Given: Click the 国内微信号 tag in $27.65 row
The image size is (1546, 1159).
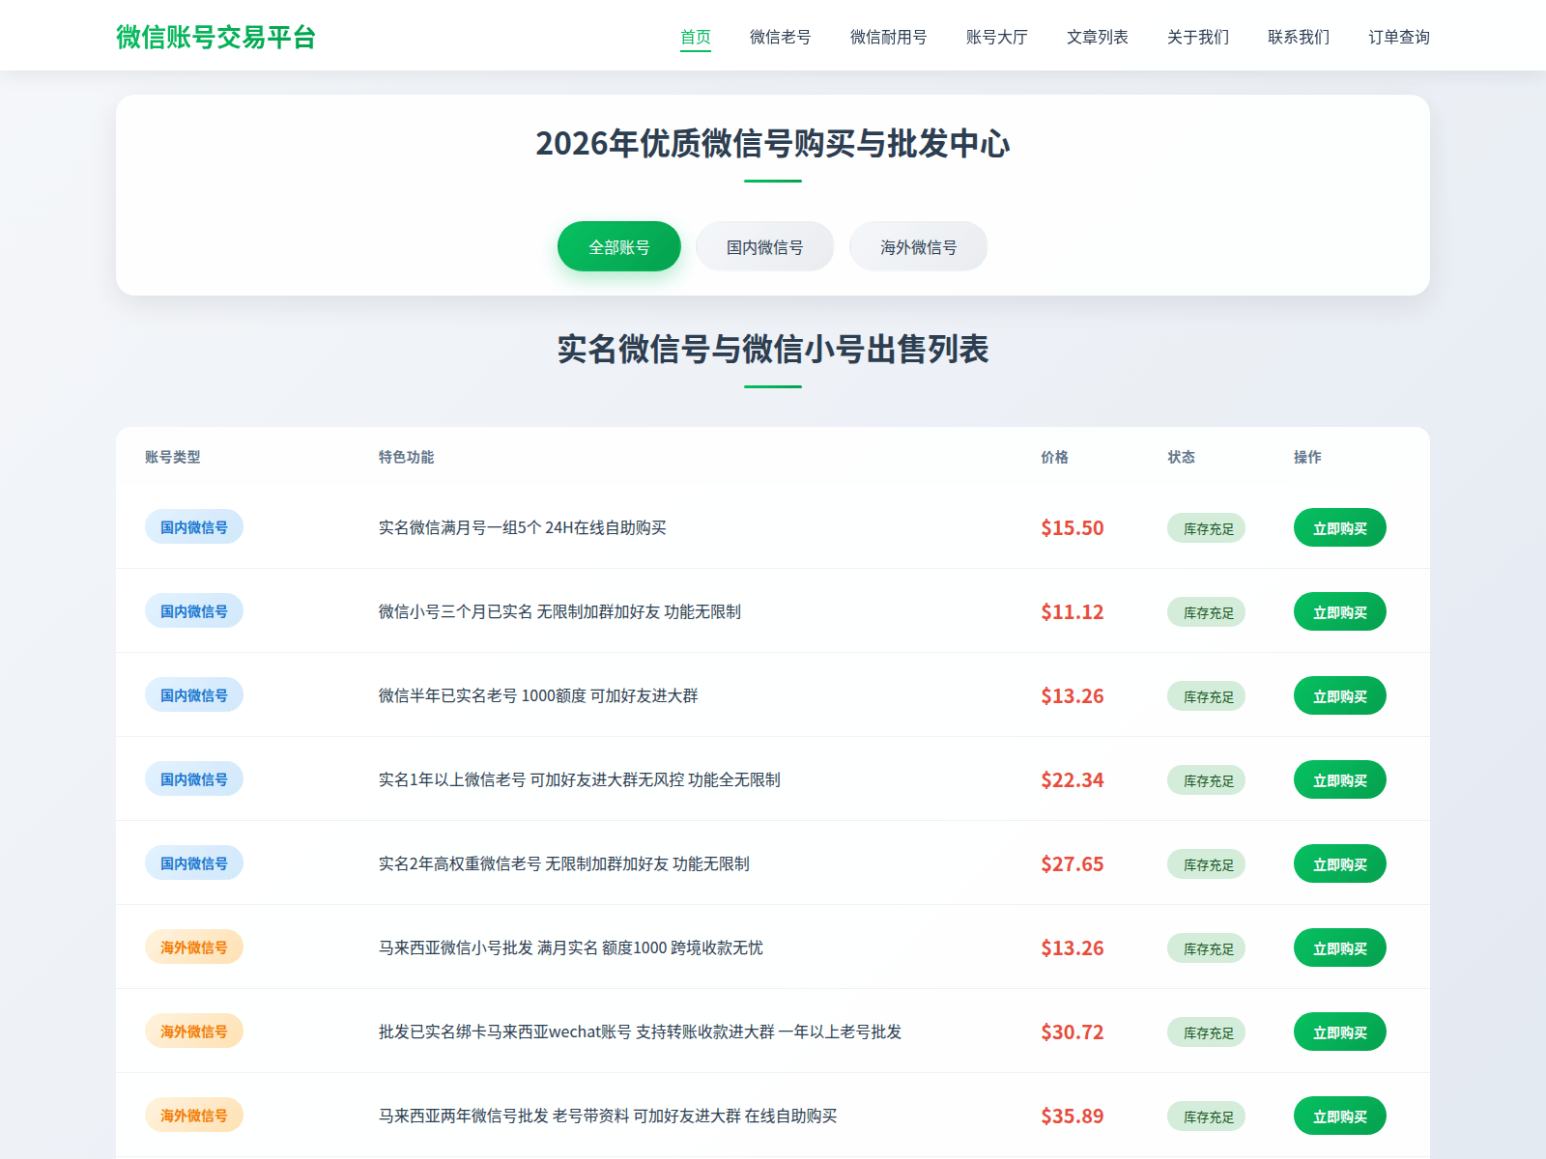Looking at the screenshot, I should pos(194,863).
